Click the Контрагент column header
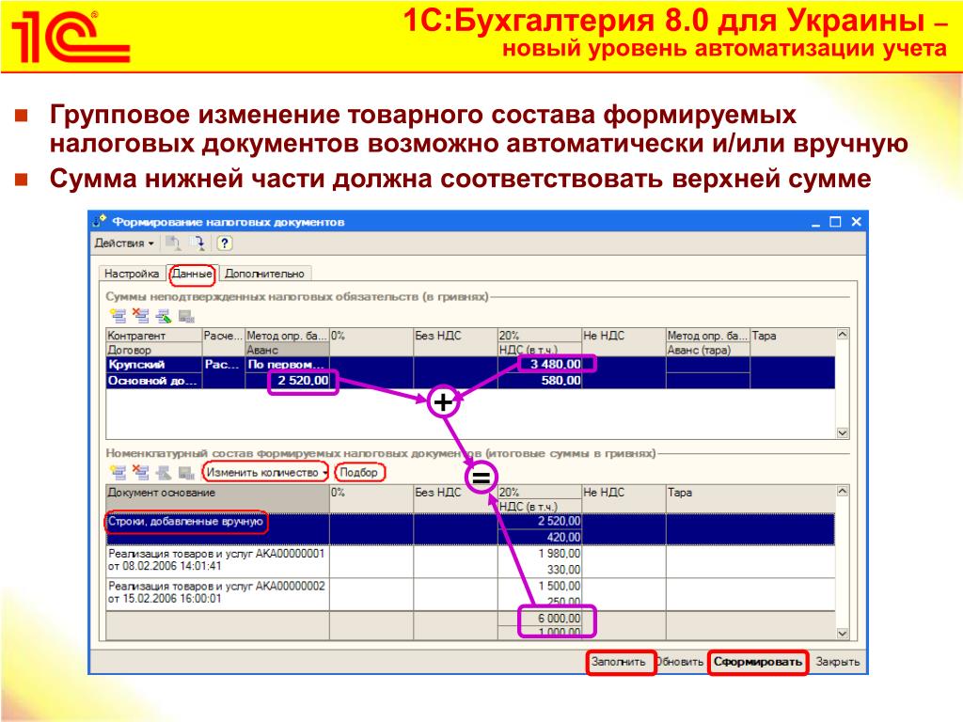 [154, 336]
